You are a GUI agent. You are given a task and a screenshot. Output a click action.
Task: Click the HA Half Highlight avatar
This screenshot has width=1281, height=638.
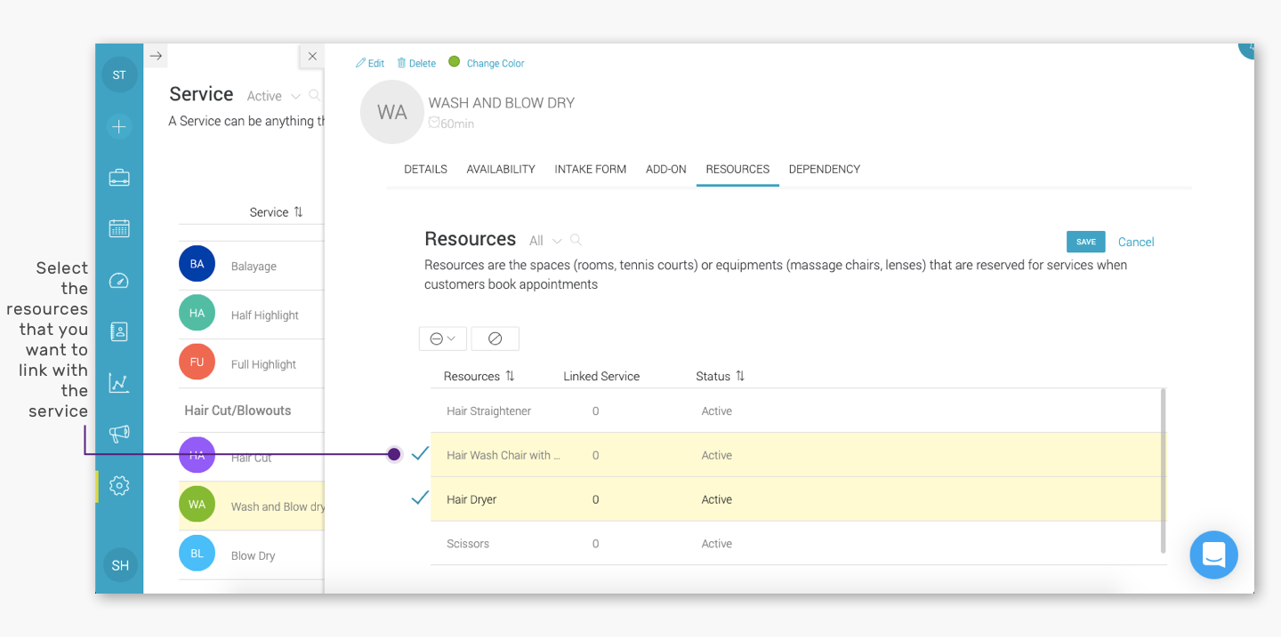click(x=197, y=313)
